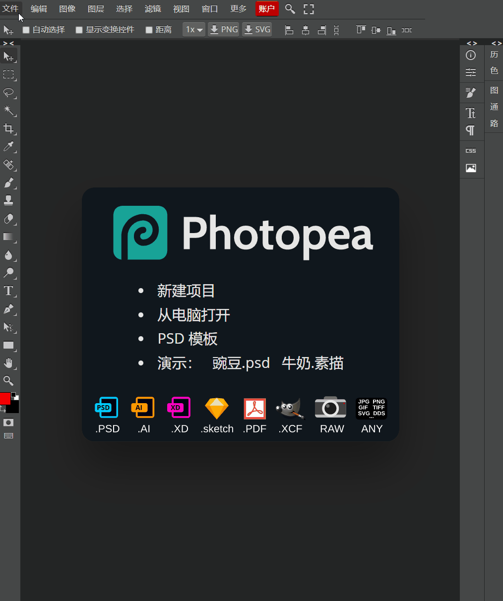The image size is (503, 601).
Task: Open the 编辑 menu
Action: pos(39,9)
